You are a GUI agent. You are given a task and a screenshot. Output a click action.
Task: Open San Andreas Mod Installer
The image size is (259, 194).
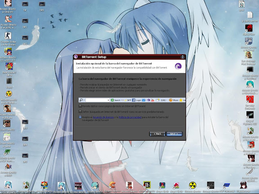click(249, 55)
